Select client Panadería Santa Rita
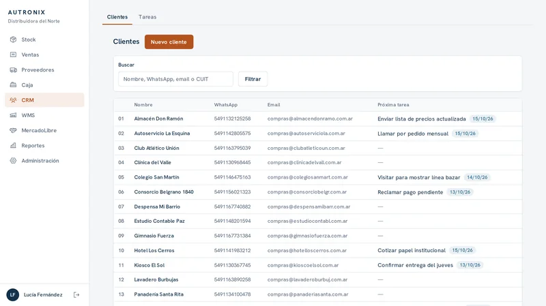 159,294
